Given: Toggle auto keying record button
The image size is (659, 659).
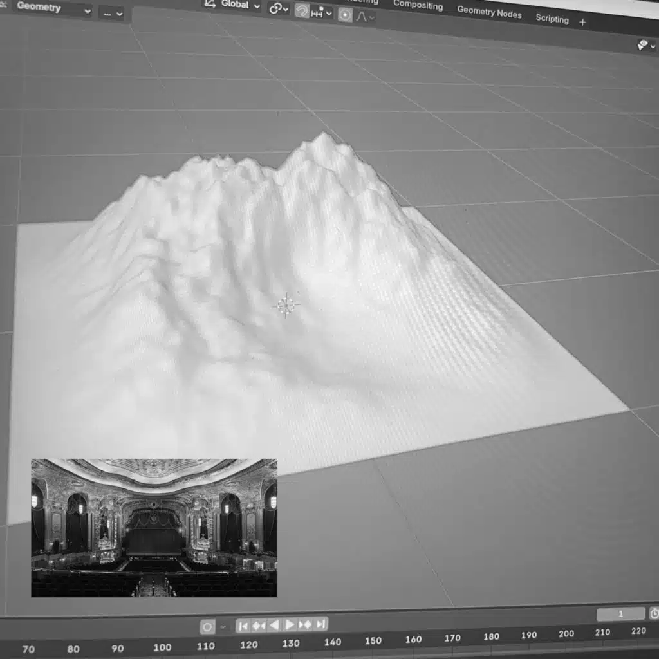Looking at the screenshot, I should (208, 626).
